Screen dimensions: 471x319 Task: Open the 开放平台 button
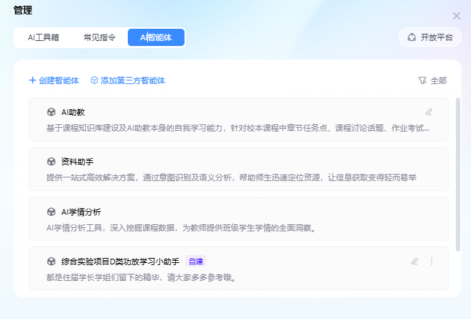[x=429, y=37]
